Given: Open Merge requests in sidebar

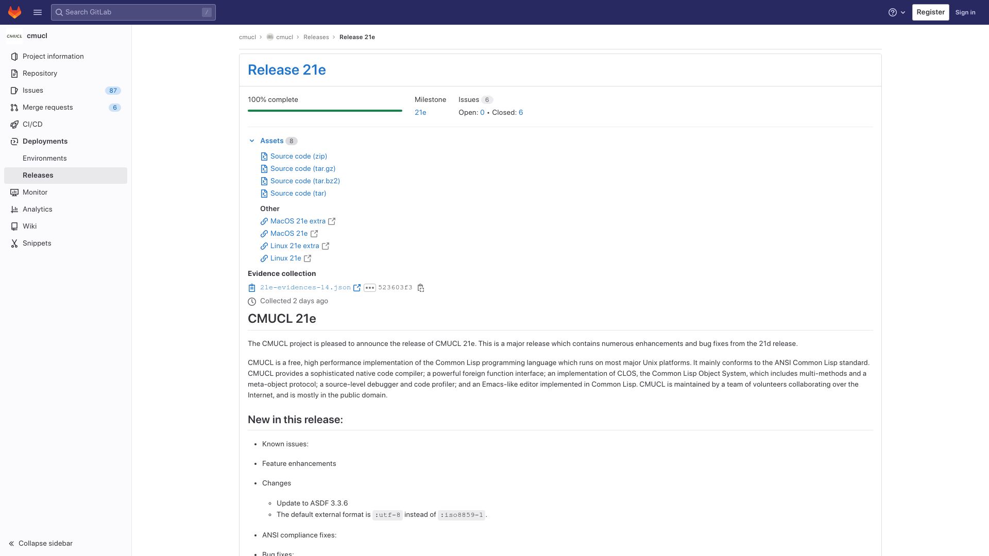Looking at the screenshot, I should pos(65,108).
